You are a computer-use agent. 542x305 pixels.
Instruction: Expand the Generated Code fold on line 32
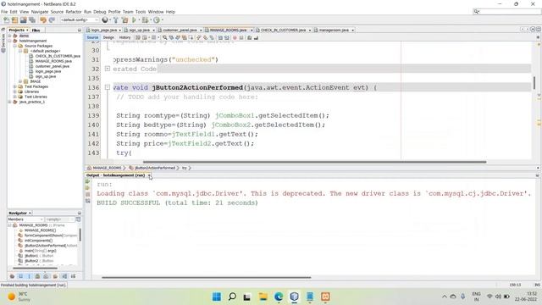[x=108, y=69]
